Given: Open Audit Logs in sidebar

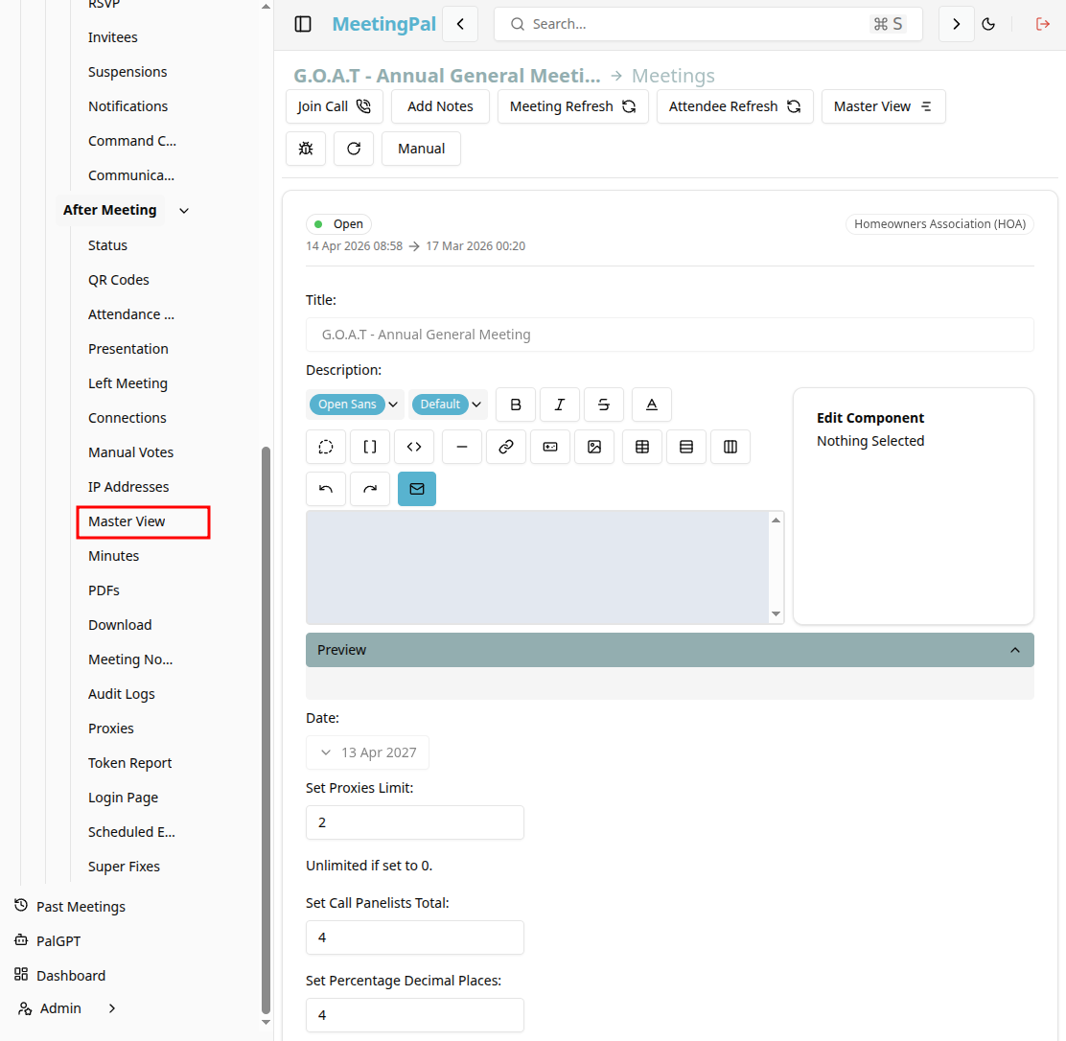Looking at the screenshot, I should point(121,694).
